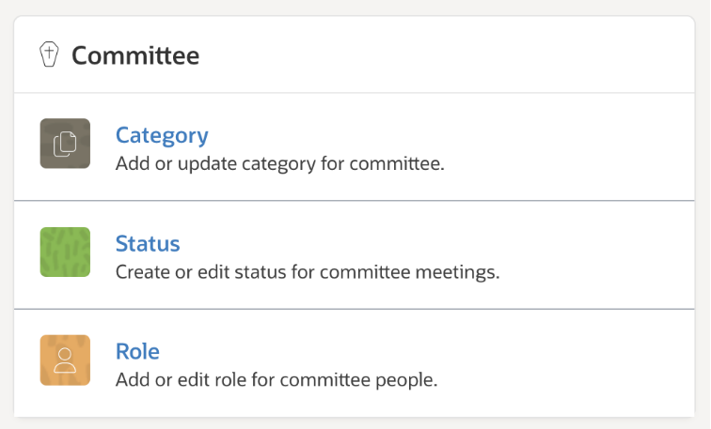711x429 pixels.
Task: Click the Committee header icon
Action: coord(50,54)
